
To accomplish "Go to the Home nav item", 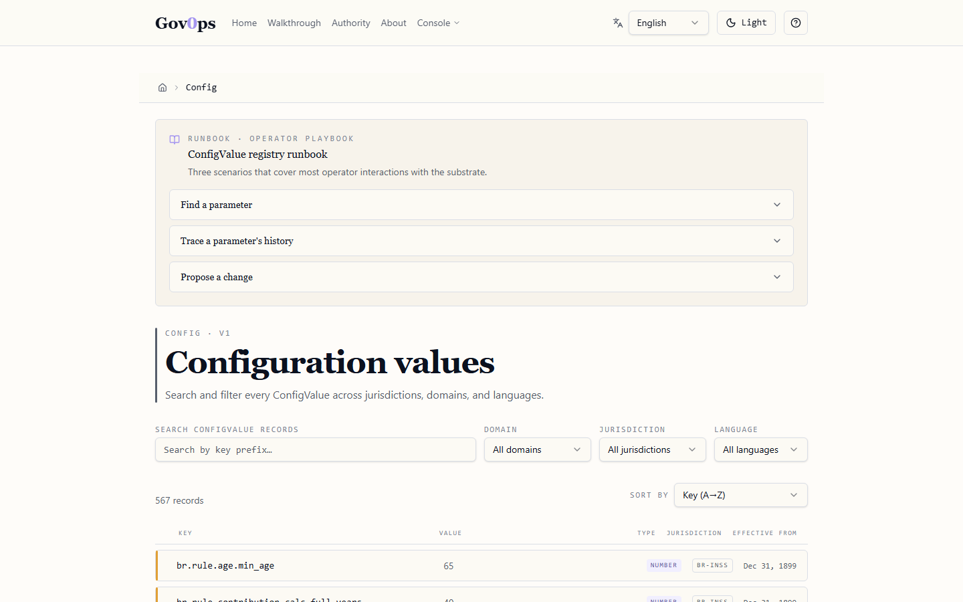I will coord(244,23).
